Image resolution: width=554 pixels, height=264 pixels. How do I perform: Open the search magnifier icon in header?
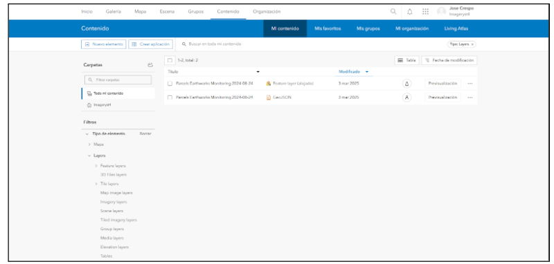pyautogui.click(x=393, y=11)
